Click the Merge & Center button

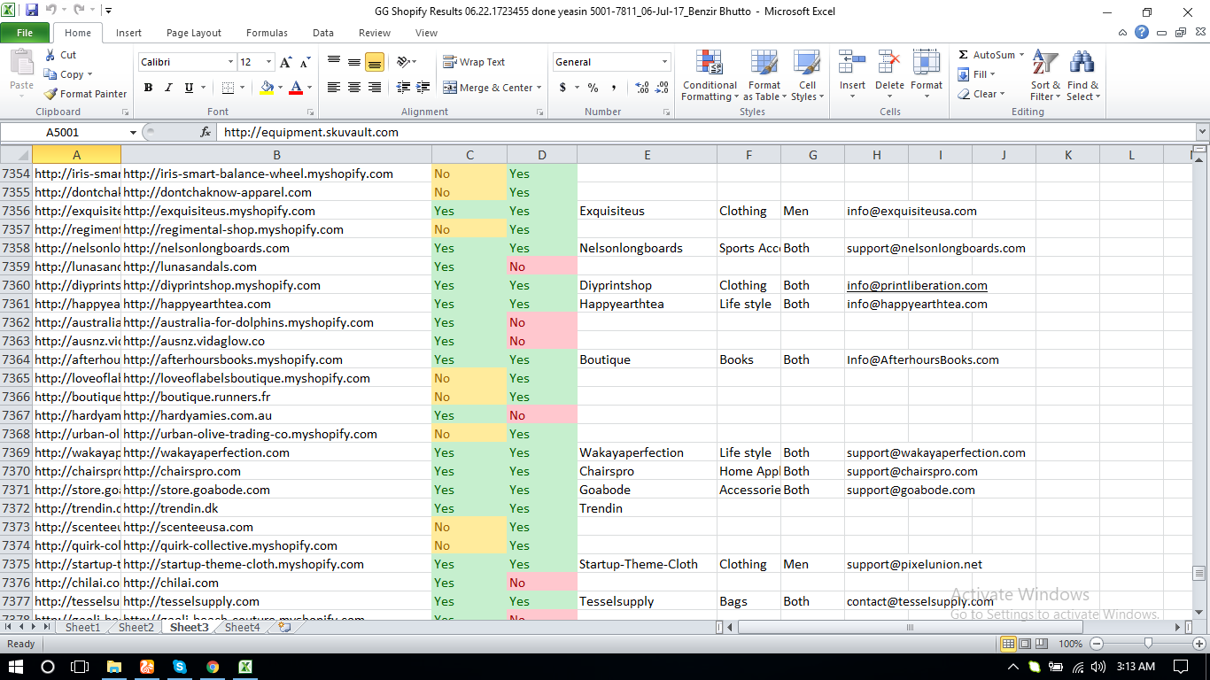click(493, 88)
